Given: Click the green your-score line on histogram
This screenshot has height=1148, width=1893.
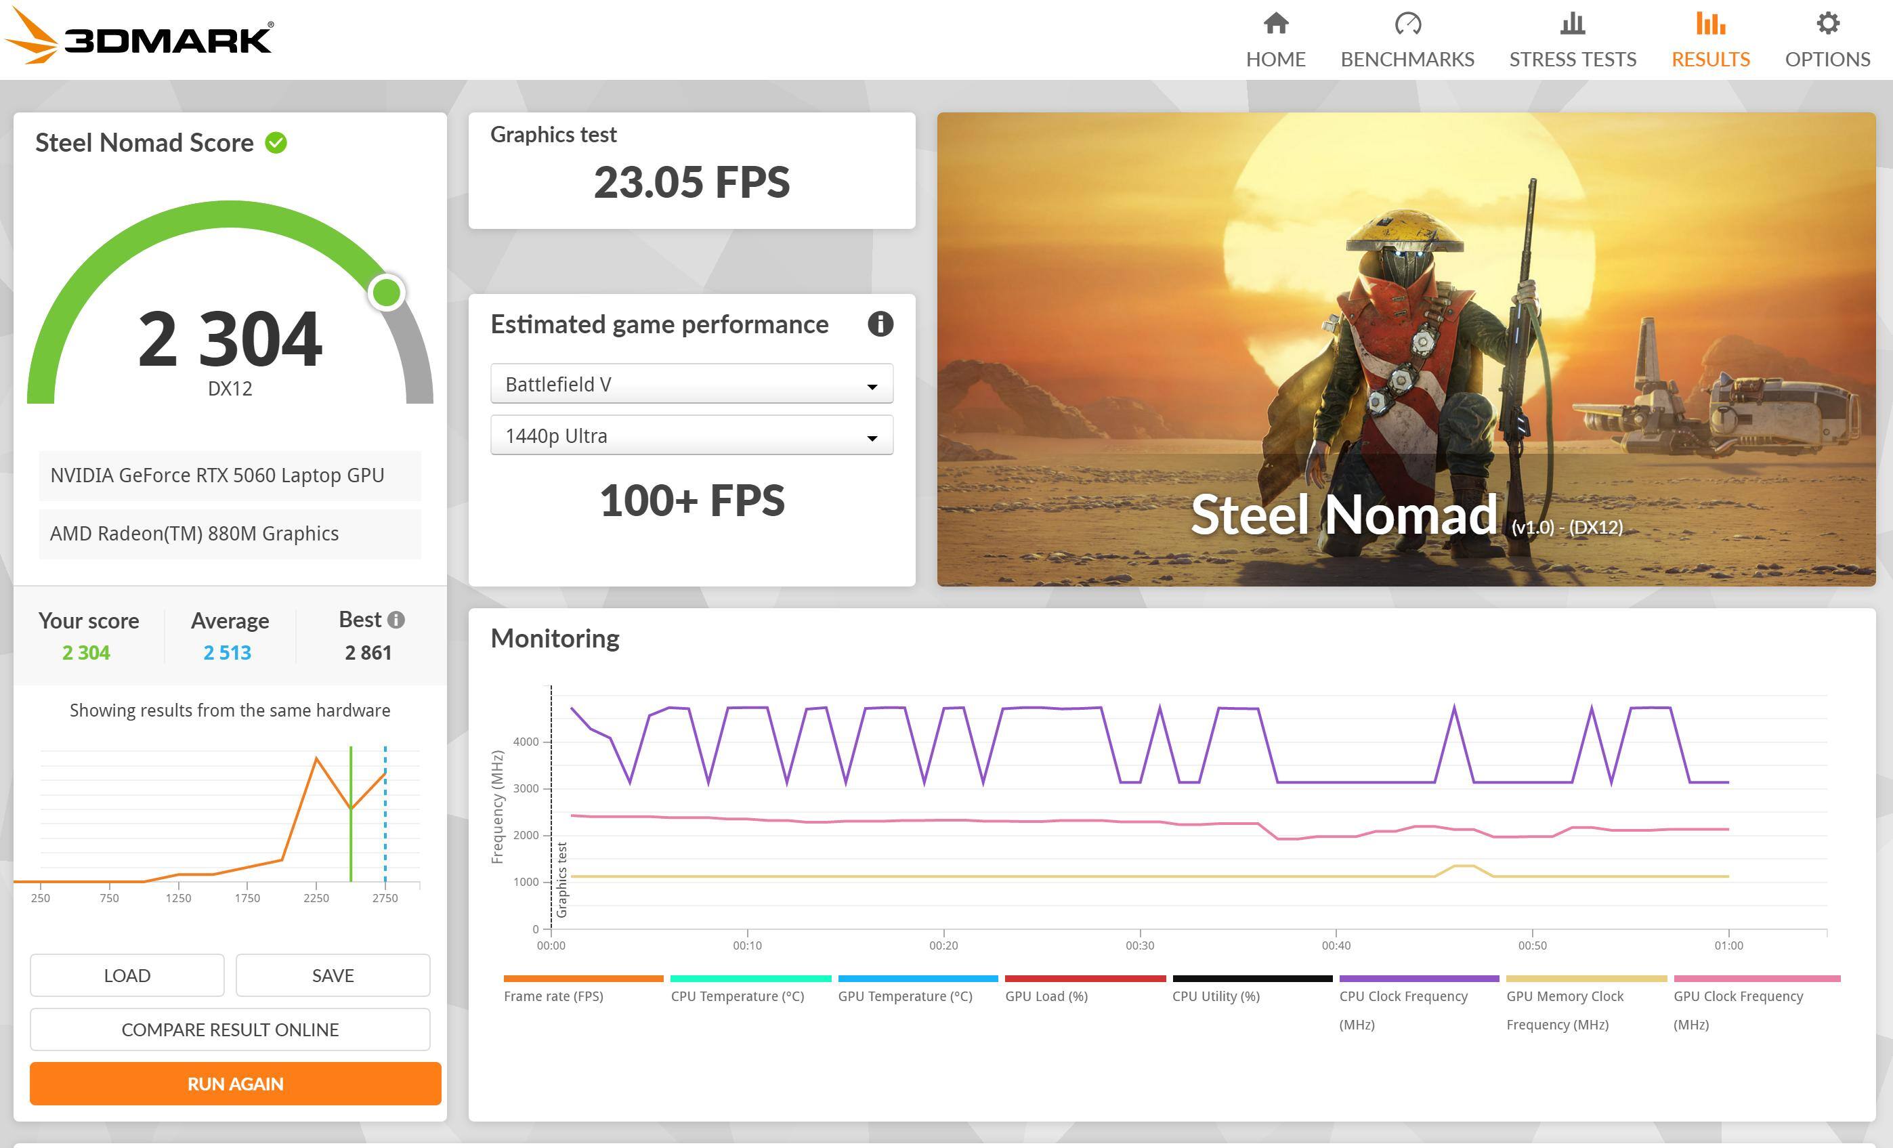Looking at the screenshot, I should click(351, 813).
